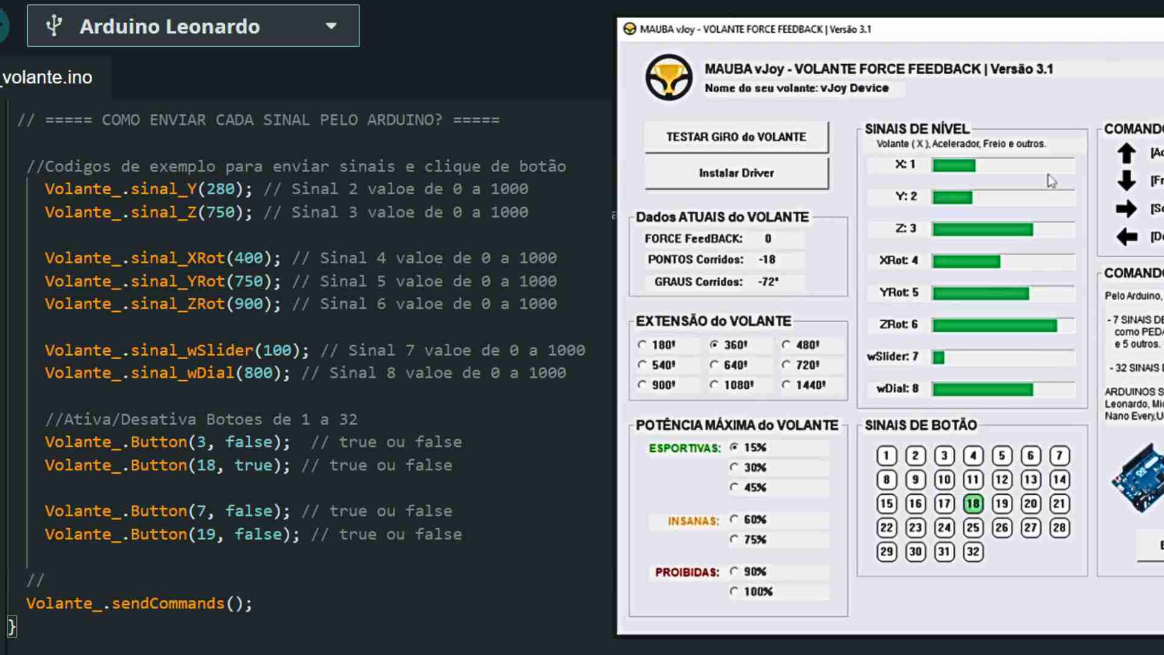
Task: Click button signal indicator 29
Action: point(886,552)
